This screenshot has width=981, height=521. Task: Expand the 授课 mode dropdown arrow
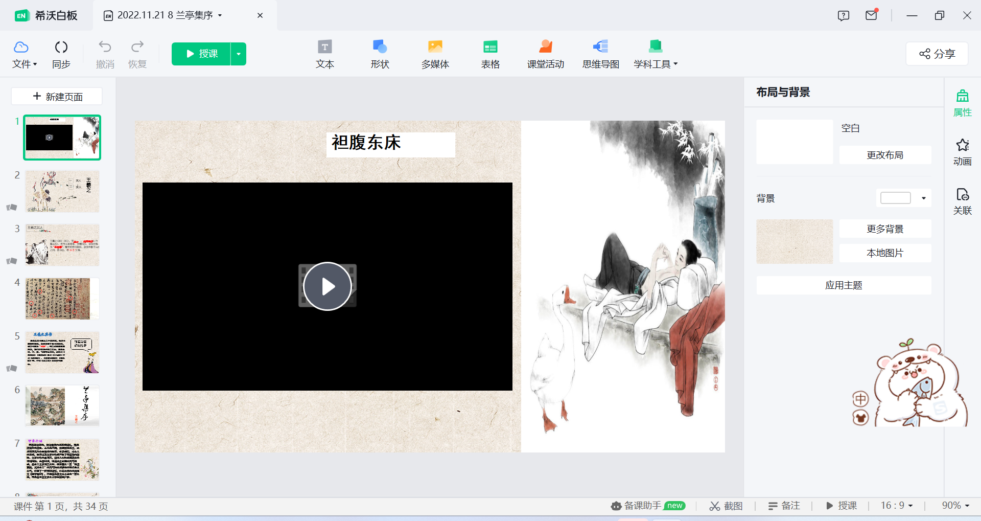tap(239, 54)
